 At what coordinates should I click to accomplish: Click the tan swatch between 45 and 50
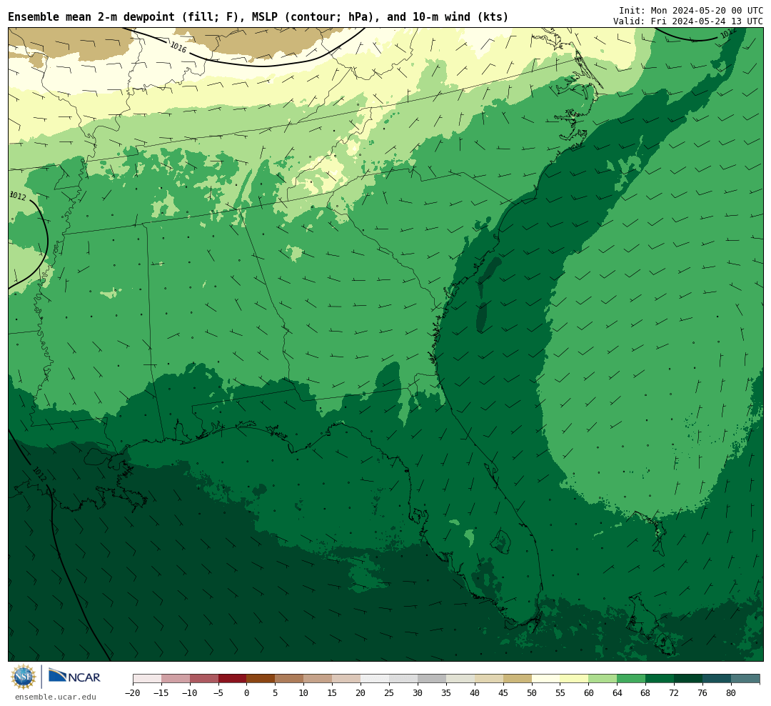pos(518,679)
